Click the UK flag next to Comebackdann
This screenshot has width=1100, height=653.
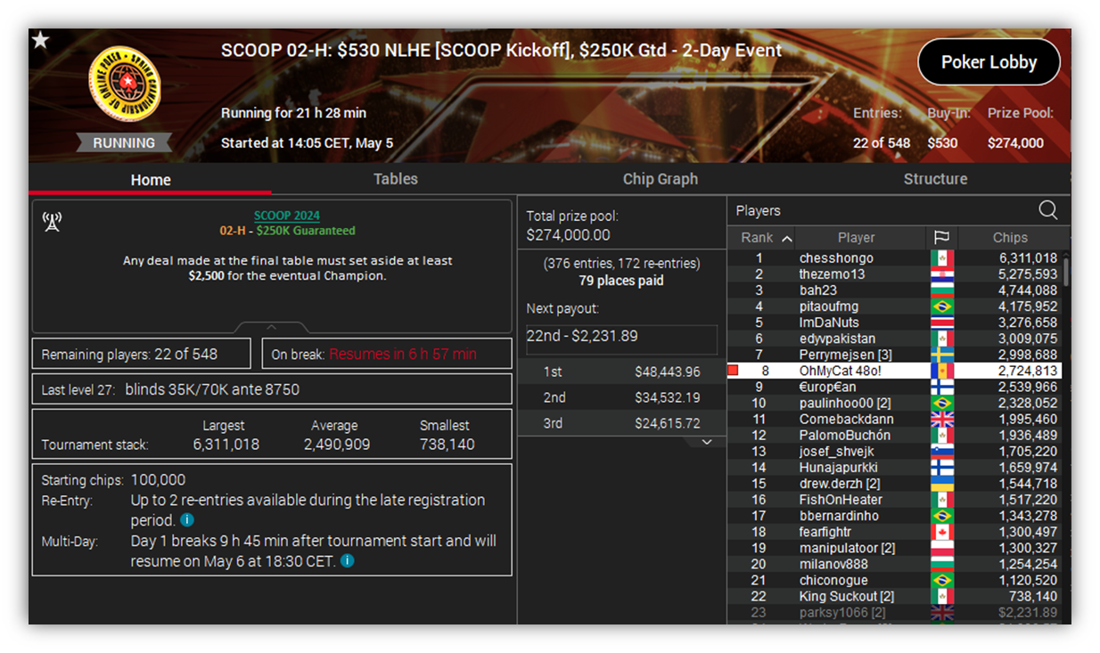tap(941, 419)
